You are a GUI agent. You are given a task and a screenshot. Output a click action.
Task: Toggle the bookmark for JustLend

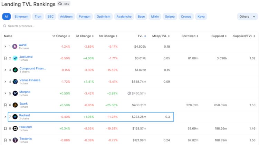(x=5, y=58)
